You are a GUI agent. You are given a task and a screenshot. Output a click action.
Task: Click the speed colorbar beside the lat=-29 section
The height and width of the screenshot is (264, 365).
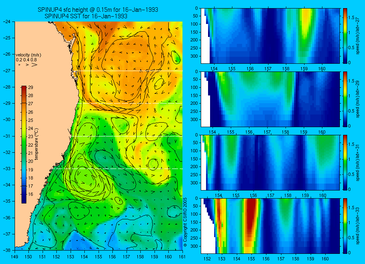coord(345,99)
